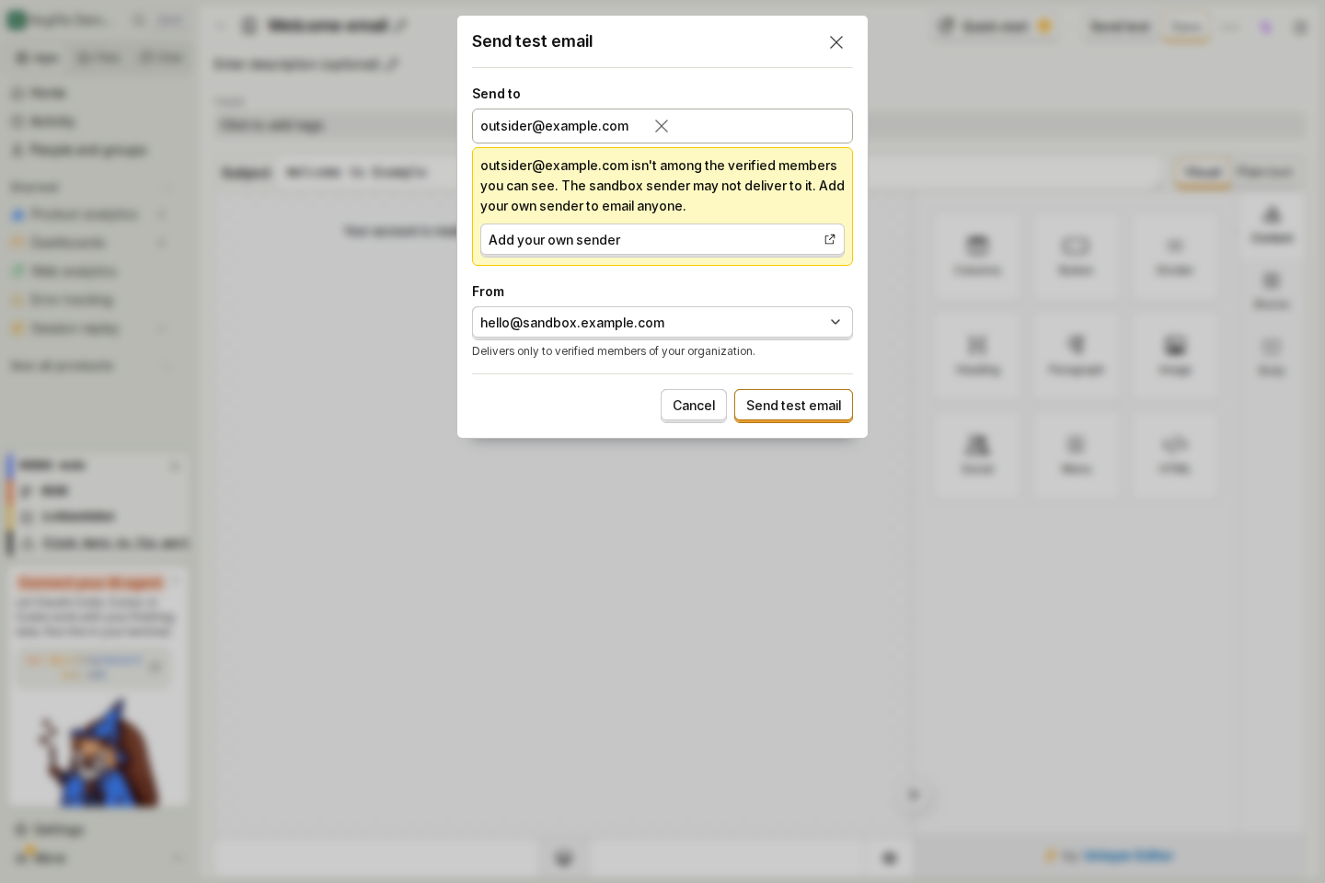Open the From sender dropdown

[662, 323]
